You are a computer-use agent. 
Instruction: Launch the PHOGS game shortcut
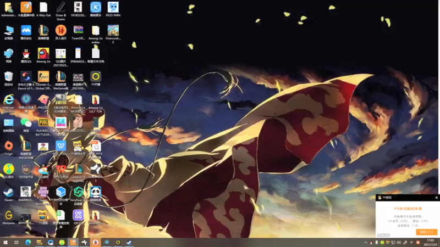(x=43, y=102)
